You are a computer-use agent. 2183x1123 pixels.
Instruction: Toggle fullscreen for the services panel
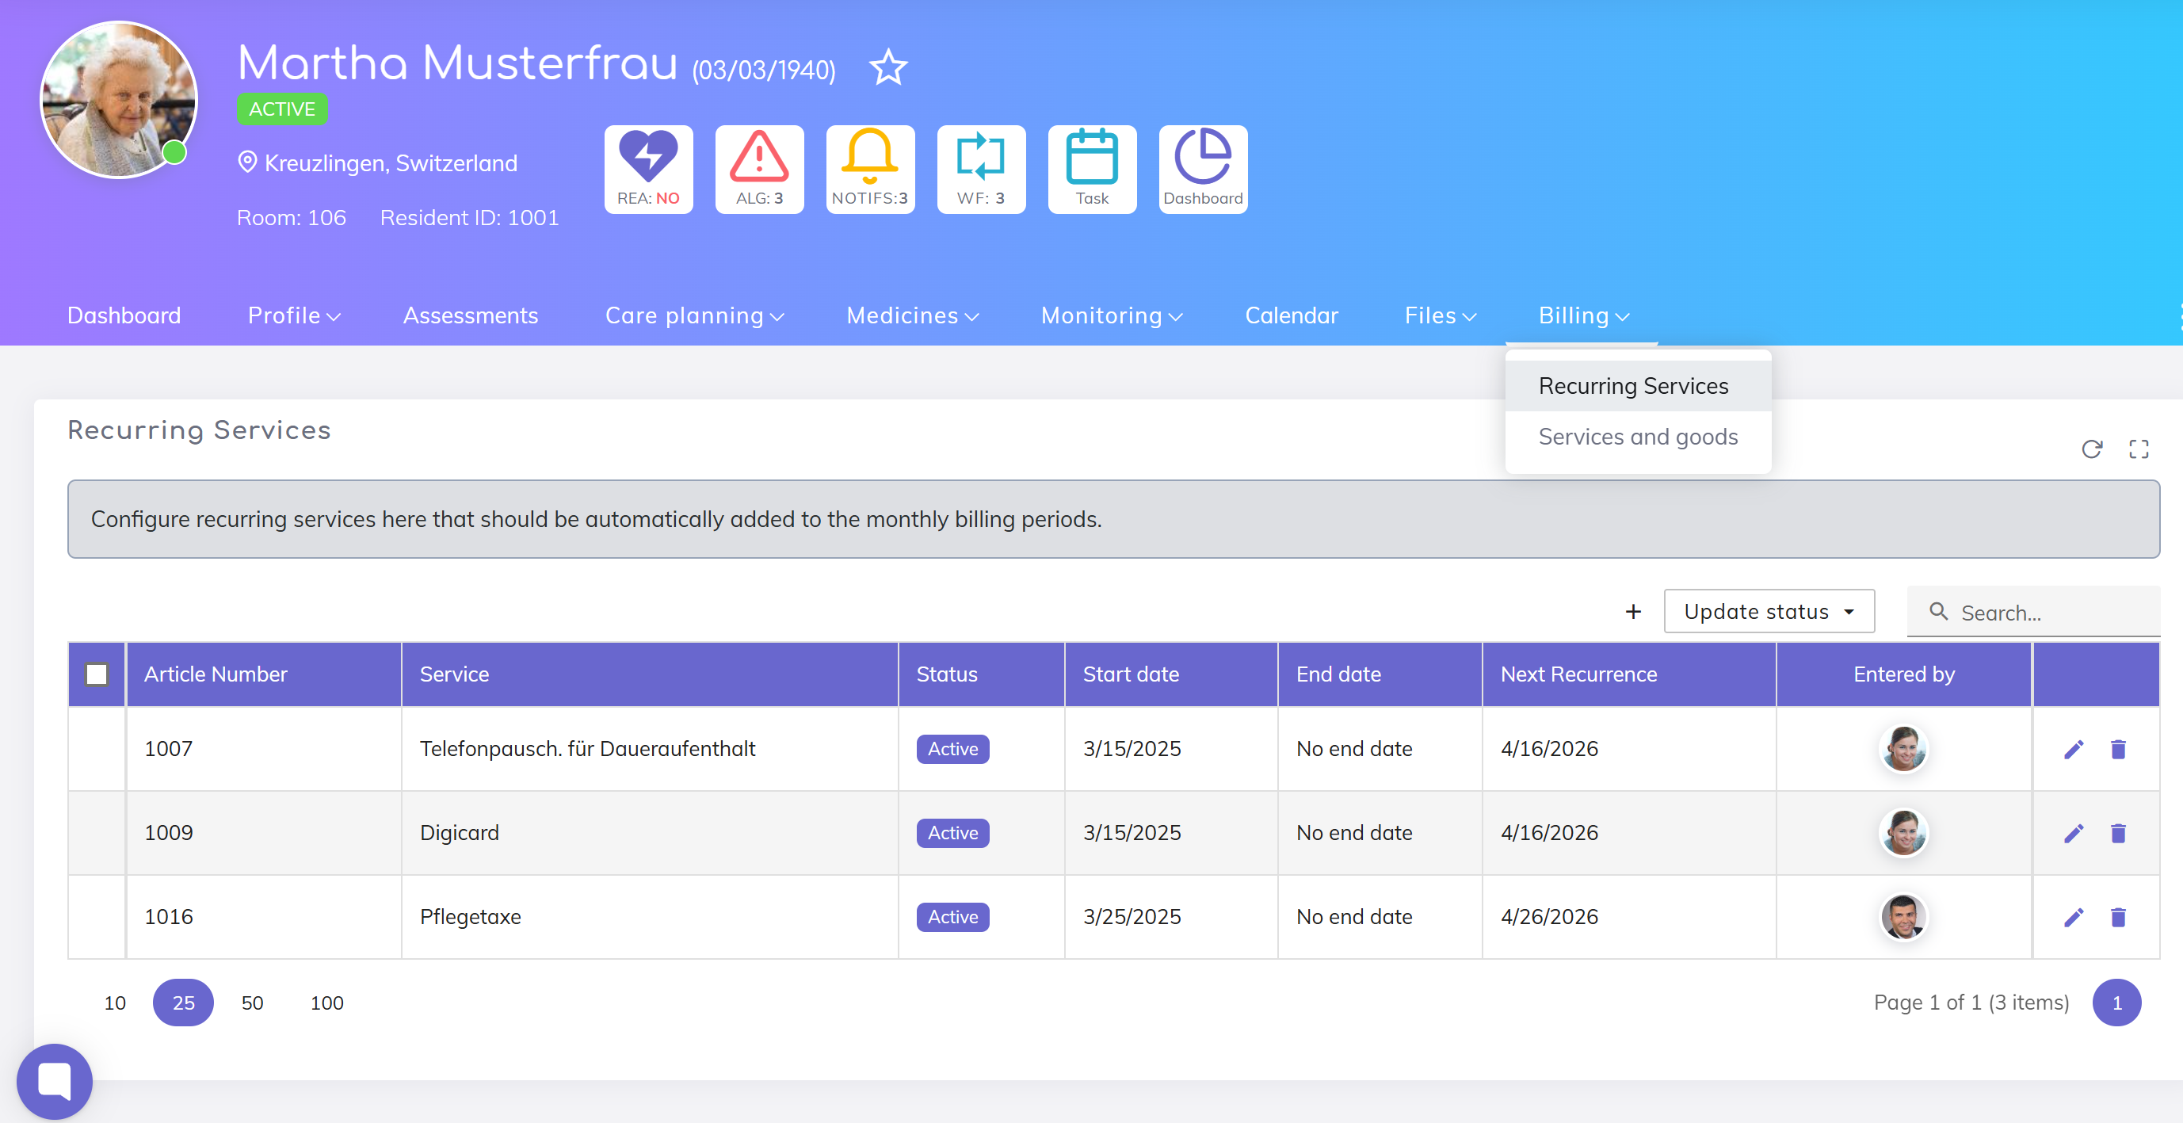coord(2138,449)
